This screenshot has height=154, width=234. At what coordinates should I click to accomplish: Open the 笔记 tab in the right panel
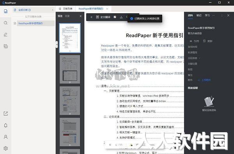point(199,15)
